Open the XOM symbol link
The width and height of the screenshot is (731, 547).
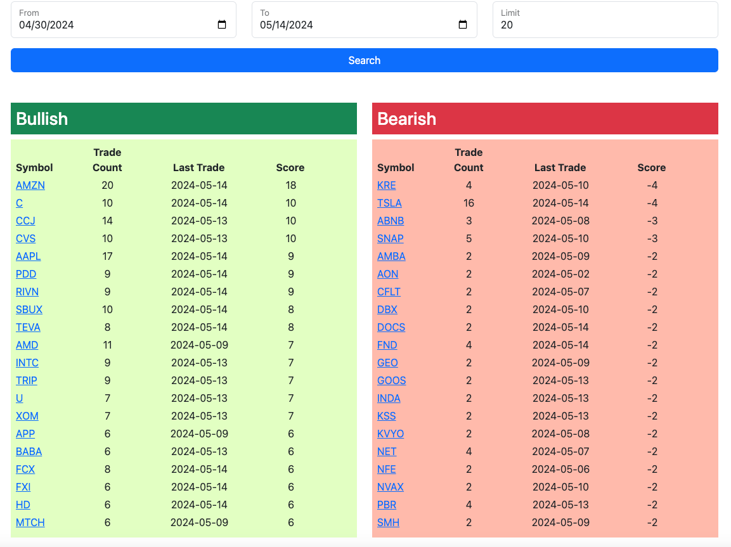click(27, 416)
